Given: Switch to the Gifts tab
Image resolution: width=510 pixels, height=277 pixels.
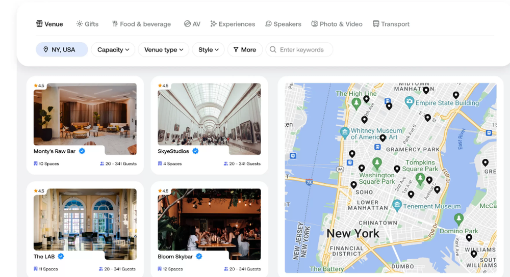Looking at the screenshot, I should [87, 24].
